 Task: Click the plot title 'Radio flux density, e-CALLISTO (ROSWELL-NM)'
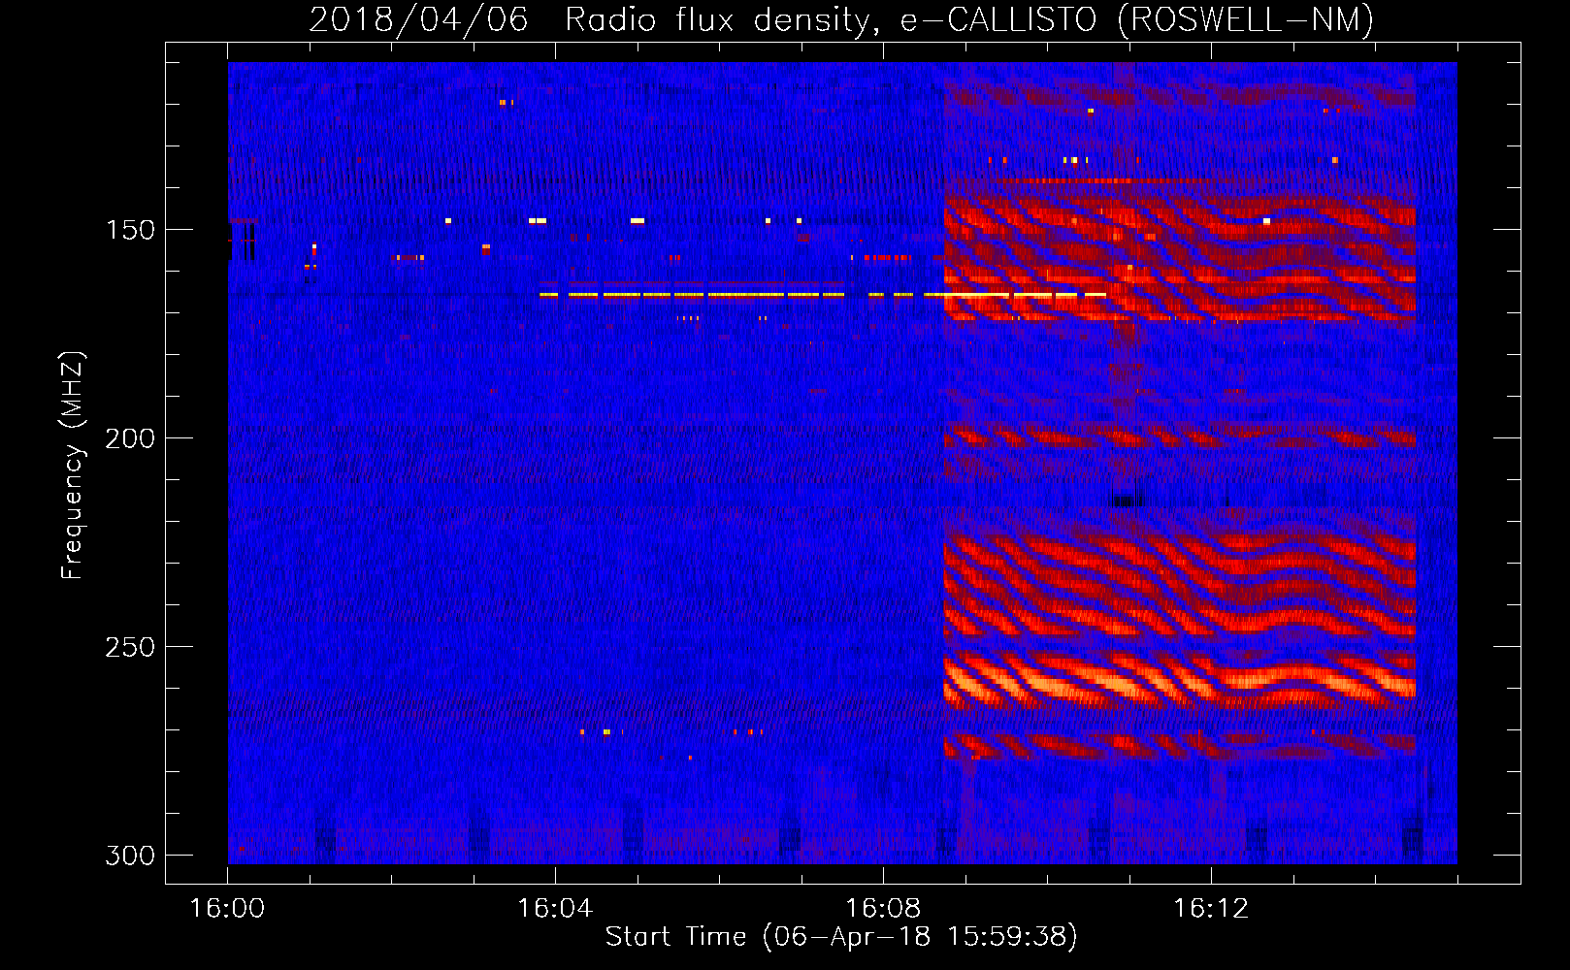[x=969, y=20]
